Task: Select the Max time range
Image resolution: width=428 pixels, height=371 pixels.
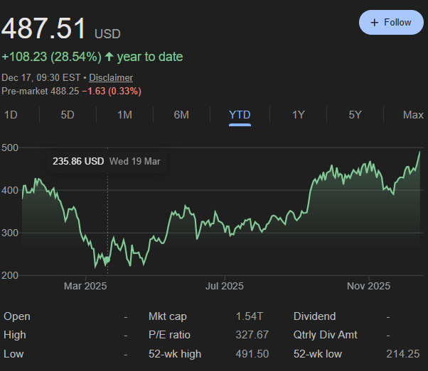Action: (413, 115)
